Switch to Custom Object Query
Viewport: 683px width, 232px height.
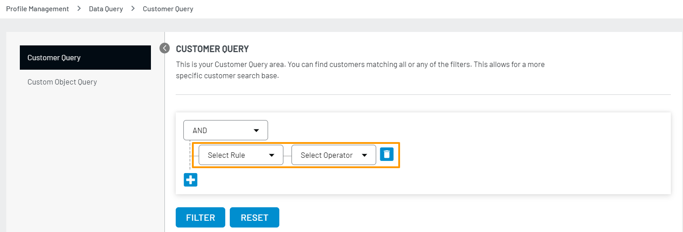pos(62,82)
